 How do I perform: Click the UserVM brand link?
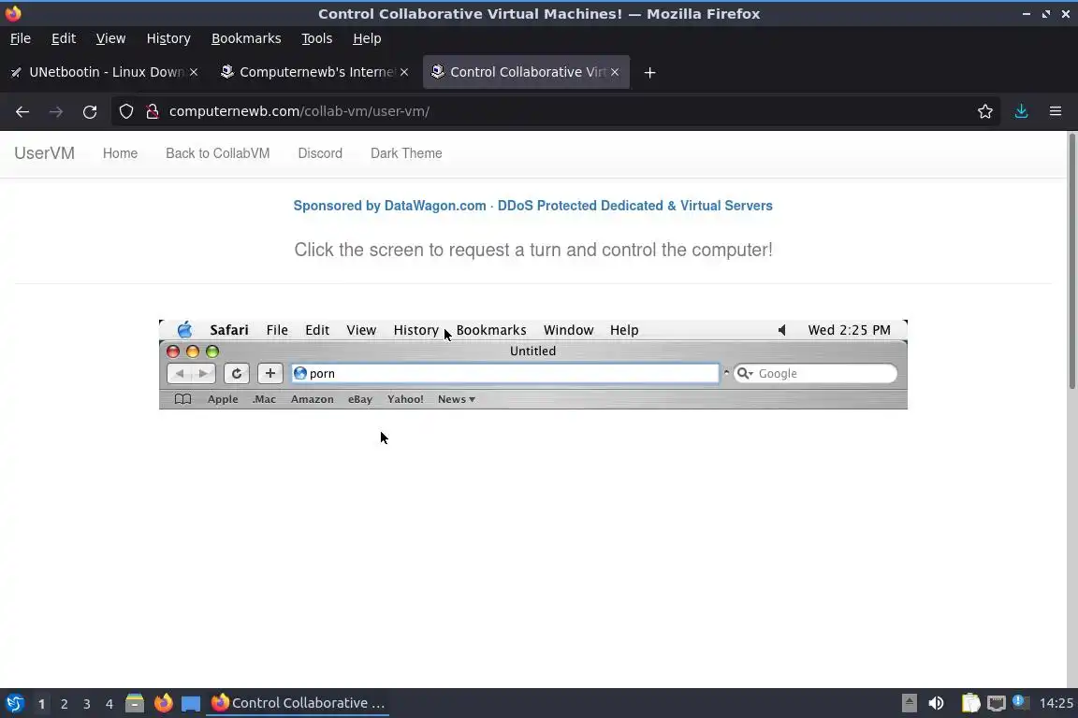tap(45, 153)
